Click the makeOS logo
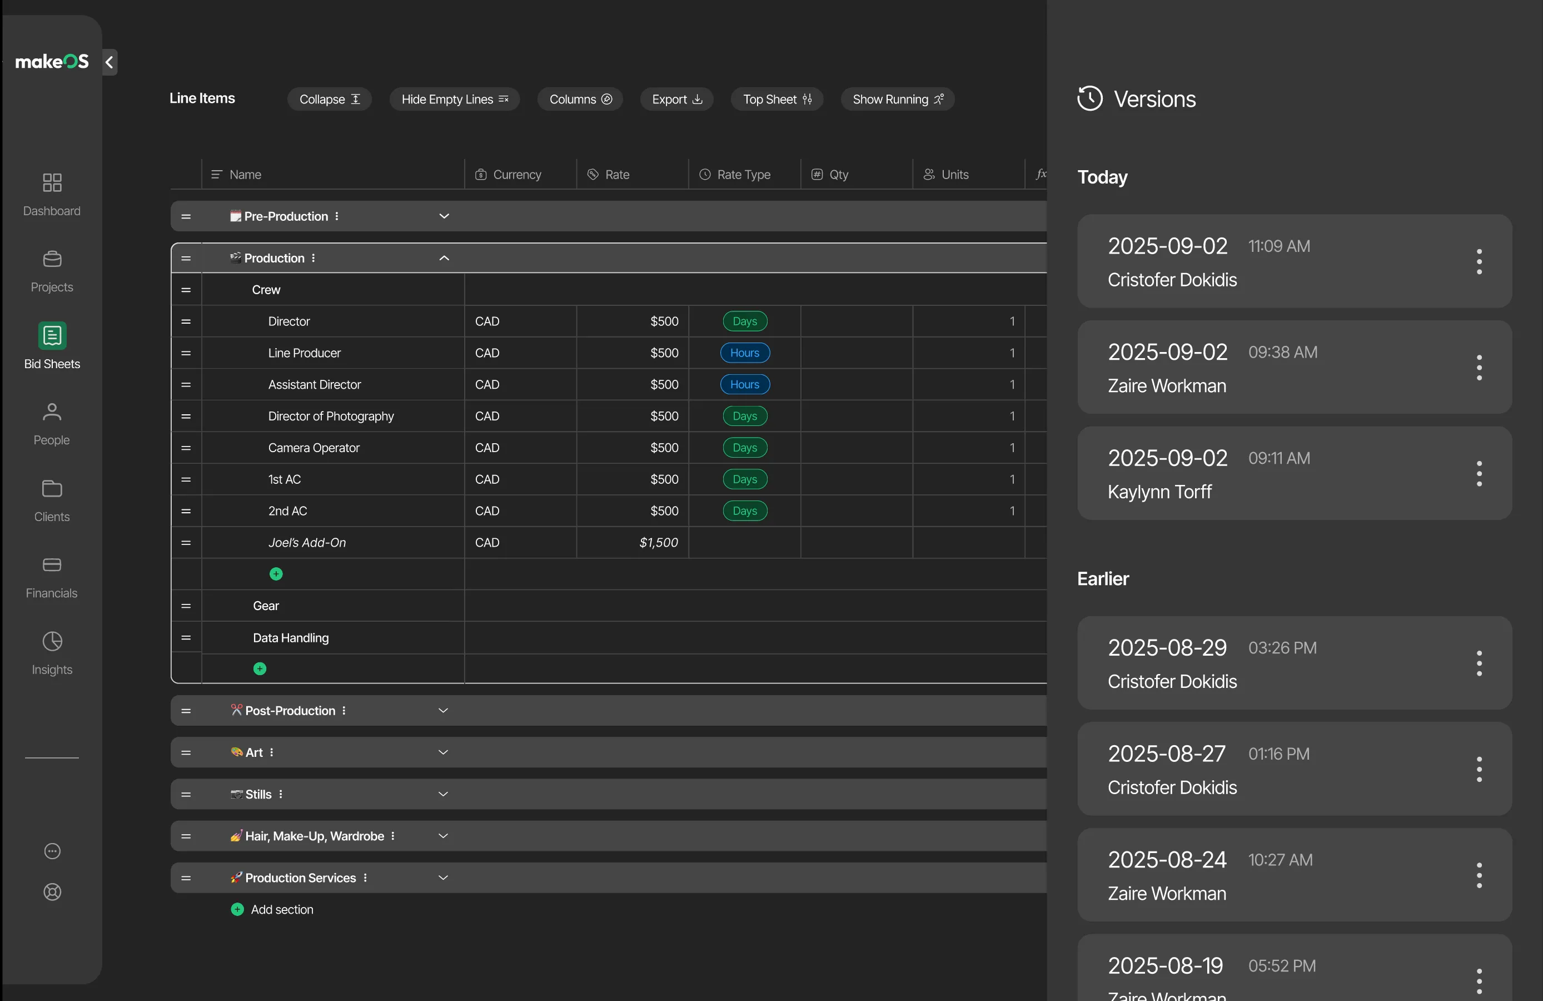This screenshot has height=1001, width=1543. coord(52,62)
